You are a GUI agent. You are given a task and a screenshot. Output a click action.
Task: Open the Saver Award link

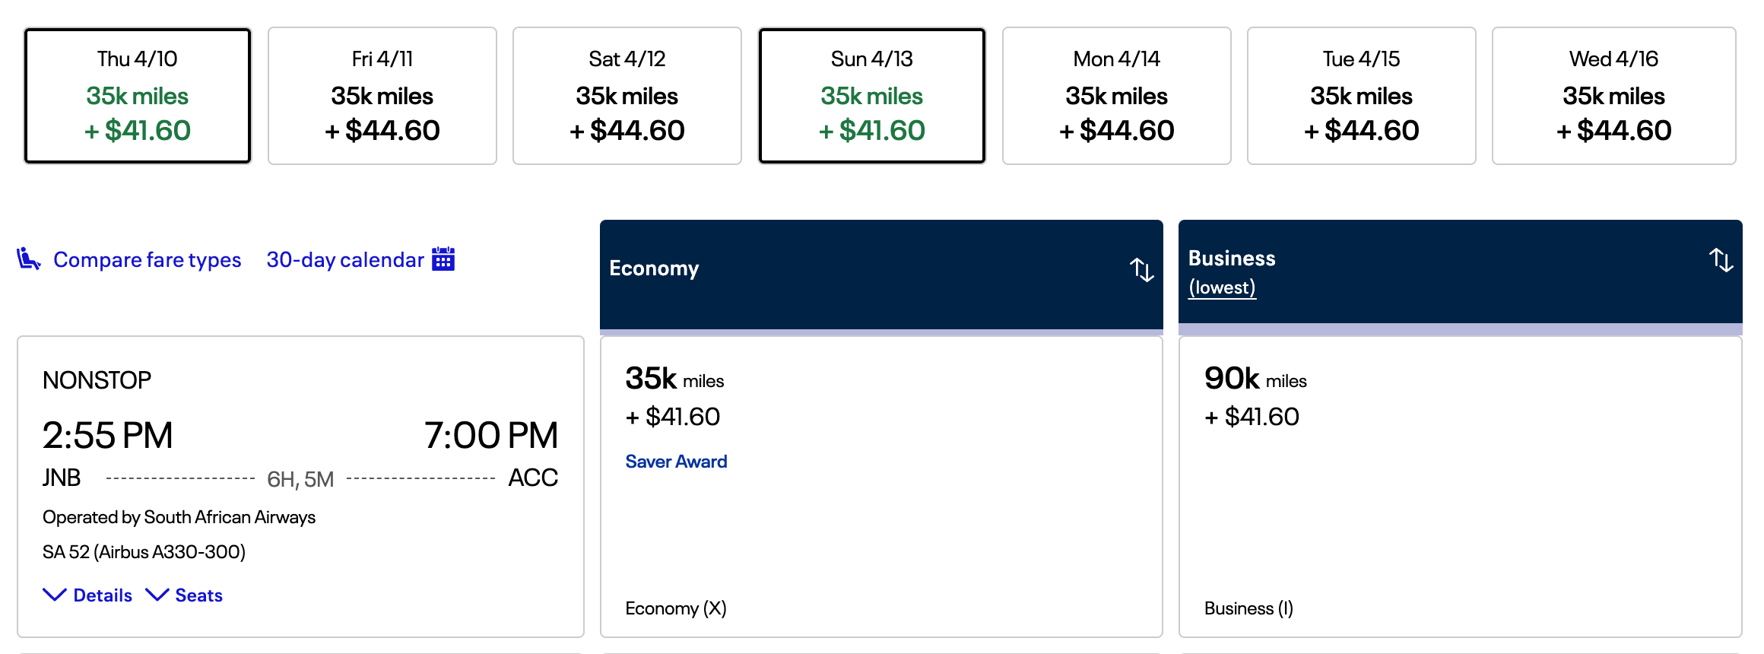675,461
